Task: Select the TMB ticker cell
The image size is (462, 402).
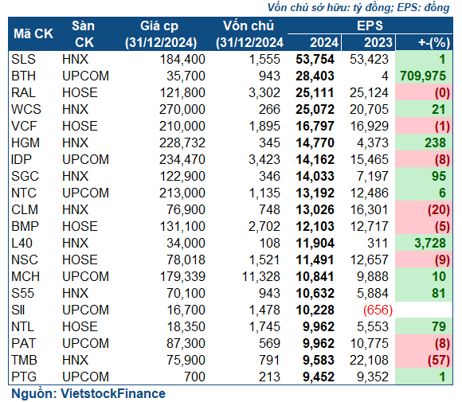Action: [x=24, y=360]
